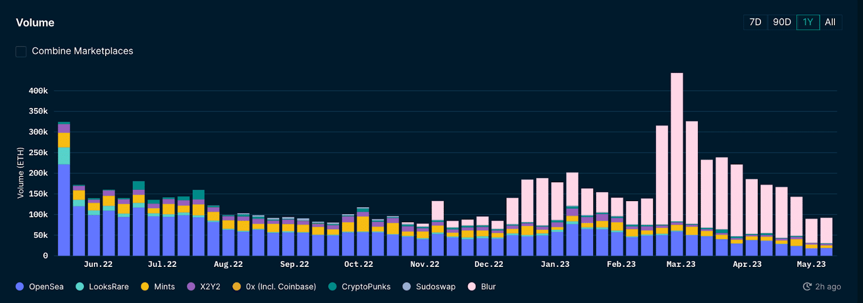This screenshot has width=863, height=303.
Task: Select the 90D time range tab
Action: pos(782,22)
